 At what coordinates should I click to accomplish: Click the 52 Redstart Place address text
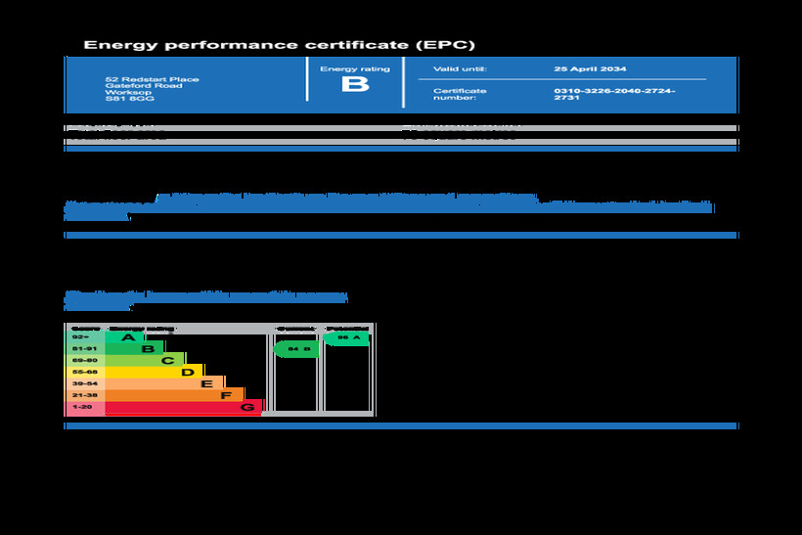pyautogui.click(x=152, y=79)
